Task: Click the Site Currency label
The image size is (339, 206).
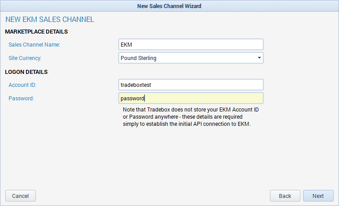Action: (x=25, y=58)
